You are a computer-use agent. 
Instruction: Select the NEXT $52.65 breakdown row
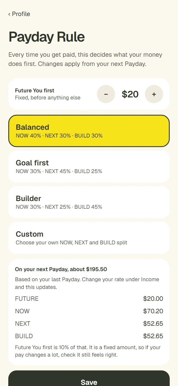89,324
